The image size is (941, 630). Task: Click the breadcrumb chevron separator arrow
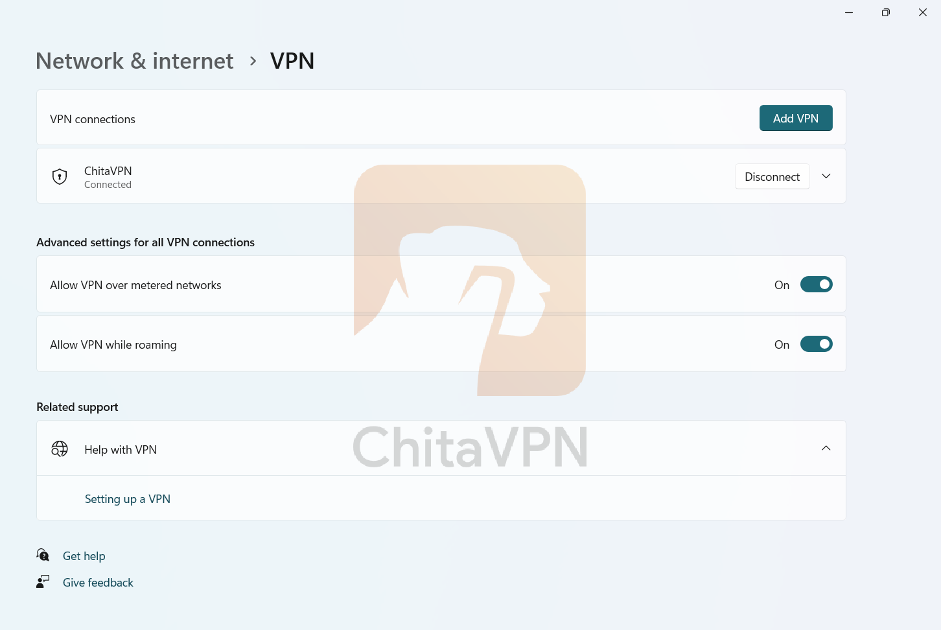[253, 61]
